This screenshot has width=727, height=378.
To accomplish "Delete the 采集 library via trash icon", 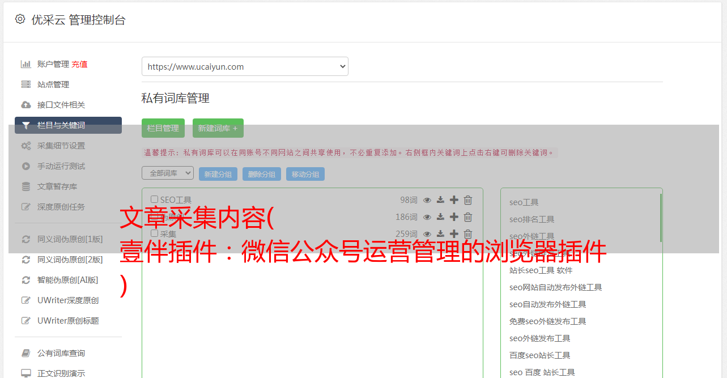I will pos(468,234).
